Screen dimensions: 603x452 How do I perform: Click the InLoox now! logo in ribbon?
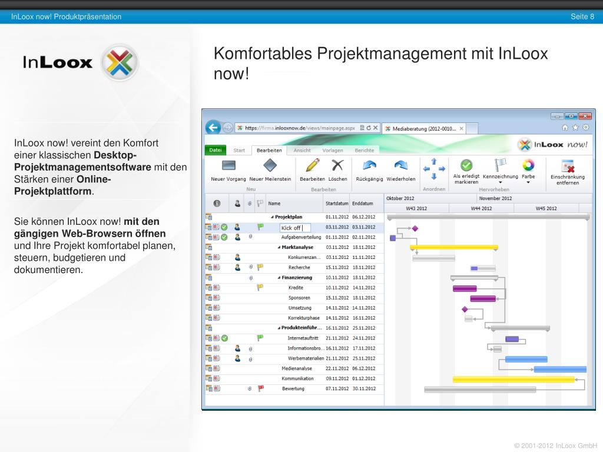tap(552, 145)
